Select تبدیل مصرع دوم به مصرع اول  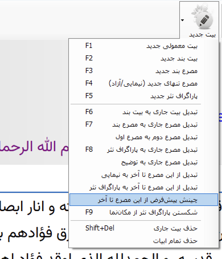click(156, 137)
